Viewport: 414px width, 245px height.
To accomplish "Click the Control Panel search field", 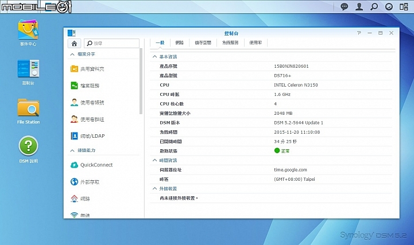I will 111,43.
